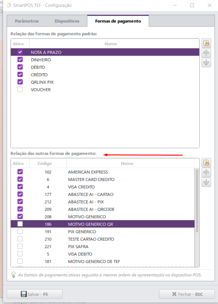
Task: Uncheck NOTA A PRAZO checkbox
Action: (x=20, y=52)
